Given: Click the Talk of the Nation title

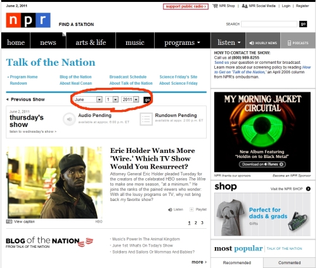Looking at the screenshot, I should pos(51,63).
